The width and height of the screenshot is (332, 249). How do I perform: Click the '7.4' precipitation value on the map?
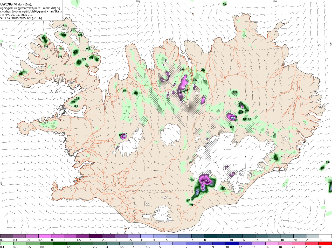point(198,193)
